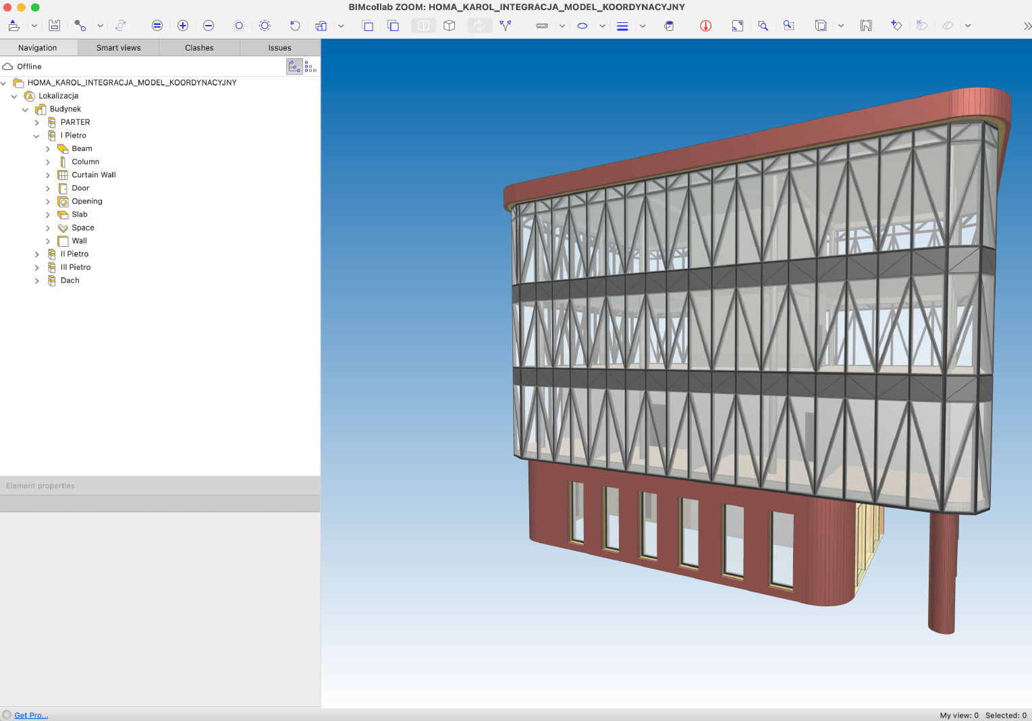Click the diagonal arrows fit-view icon
Image resolution: width=1032 pixels, height=721 pixels.
tap(738, 26)
